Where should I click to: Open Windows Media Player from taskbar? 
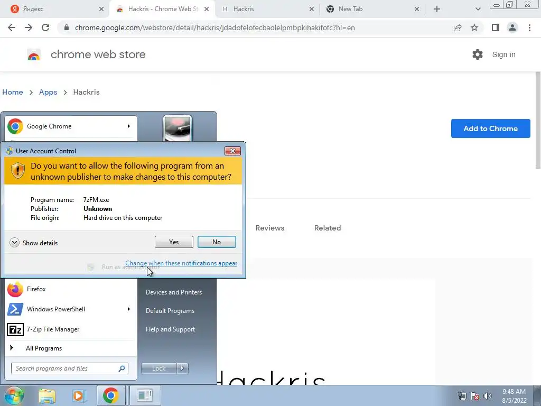point(79,395)
